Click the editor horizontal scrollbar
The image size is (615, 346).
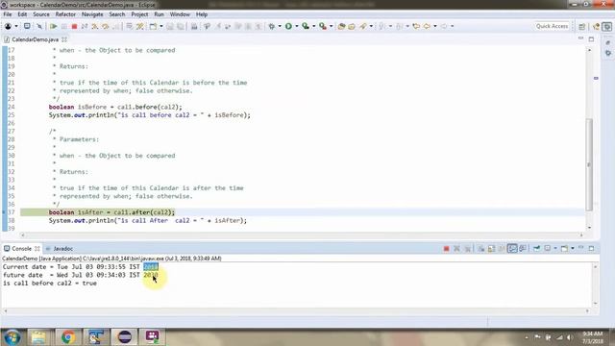coord(302,235)
